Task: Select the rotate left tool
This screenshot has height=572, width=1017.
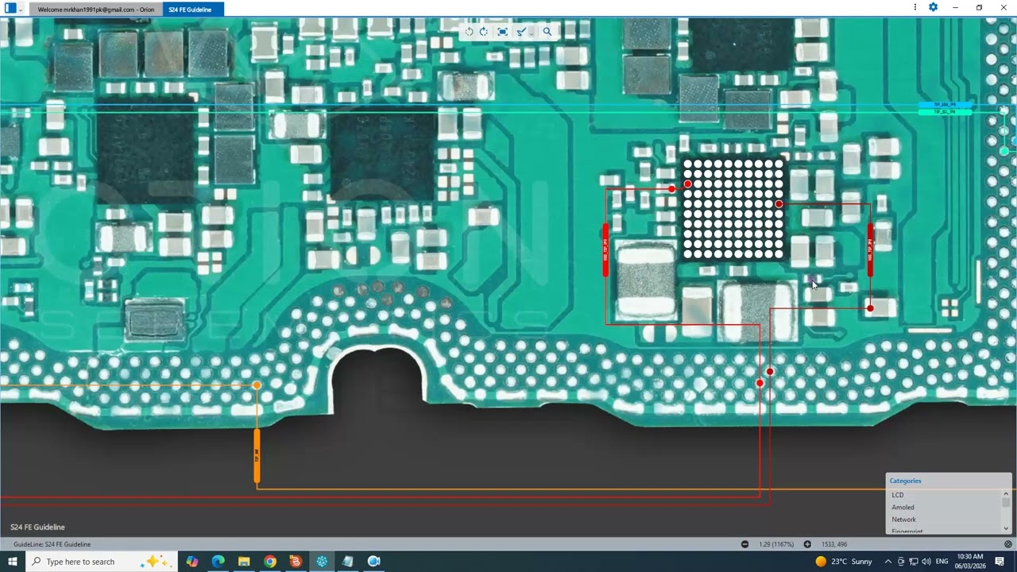Action: point(469,32)
